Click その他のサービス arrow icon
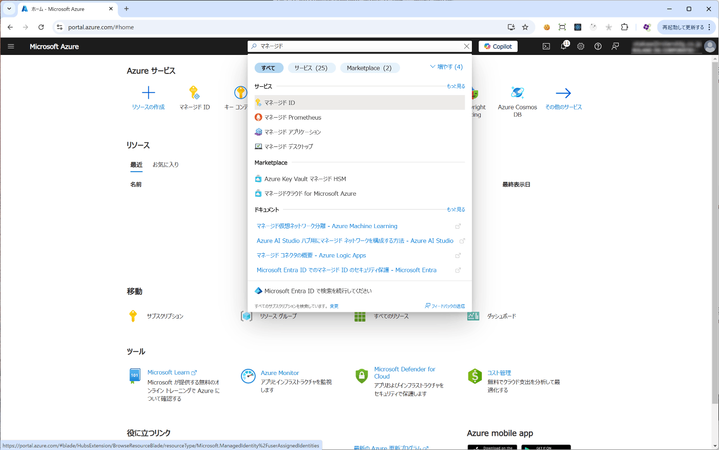 [x=563, y=93]
